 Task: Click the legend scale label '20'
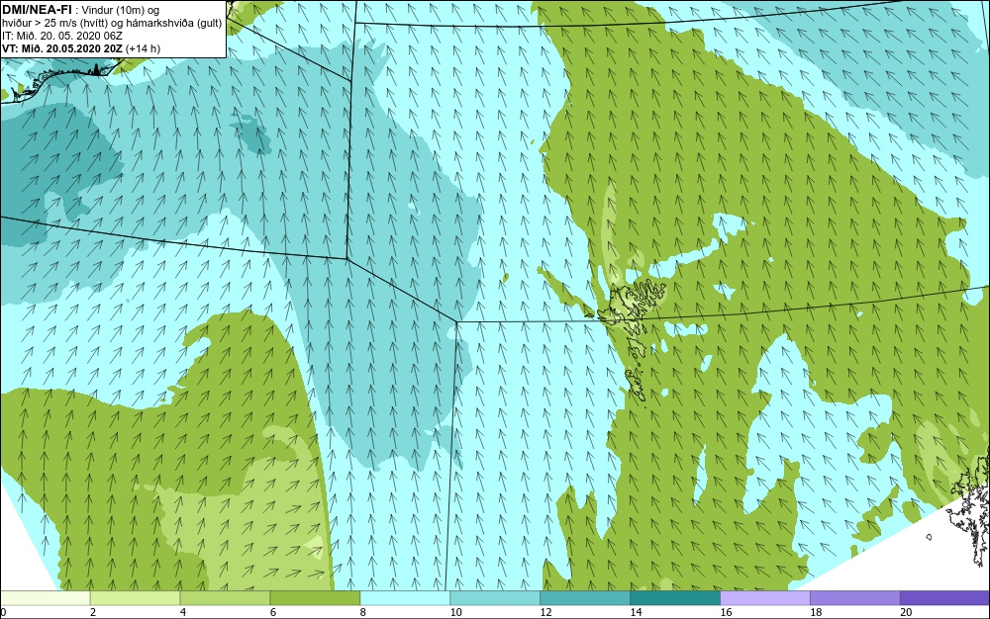[x=906, y=612]
